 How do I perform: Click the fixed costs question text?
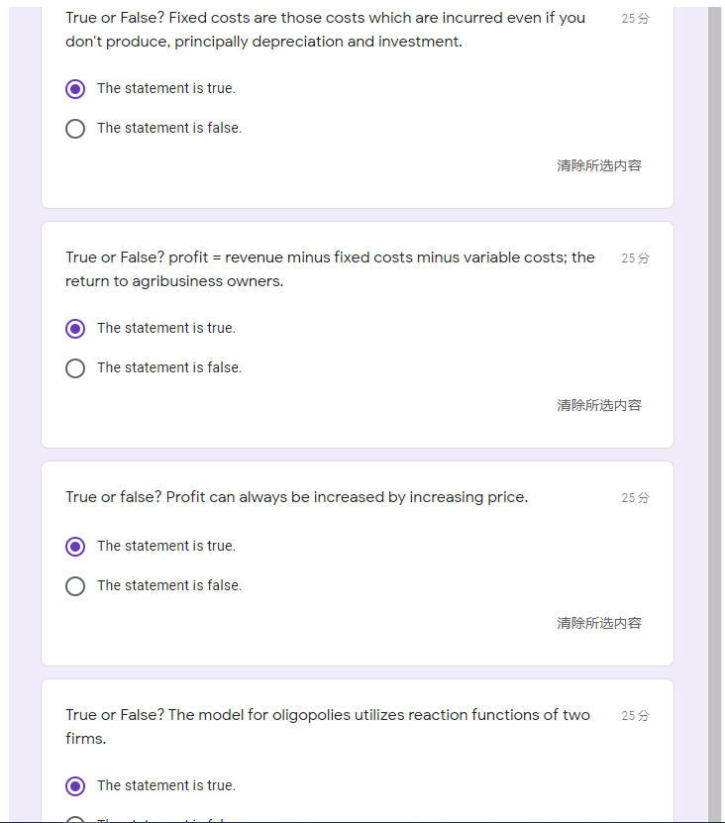(x=325, y=30)
